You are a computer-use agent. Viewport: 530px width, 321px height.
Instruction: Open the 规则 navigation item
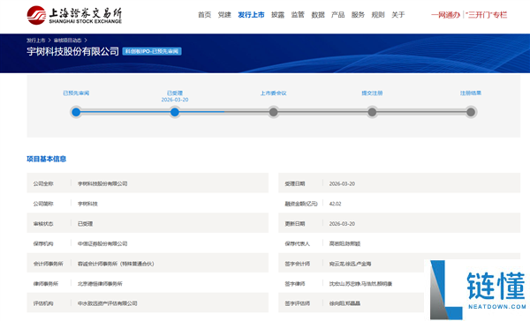(378, 15)
